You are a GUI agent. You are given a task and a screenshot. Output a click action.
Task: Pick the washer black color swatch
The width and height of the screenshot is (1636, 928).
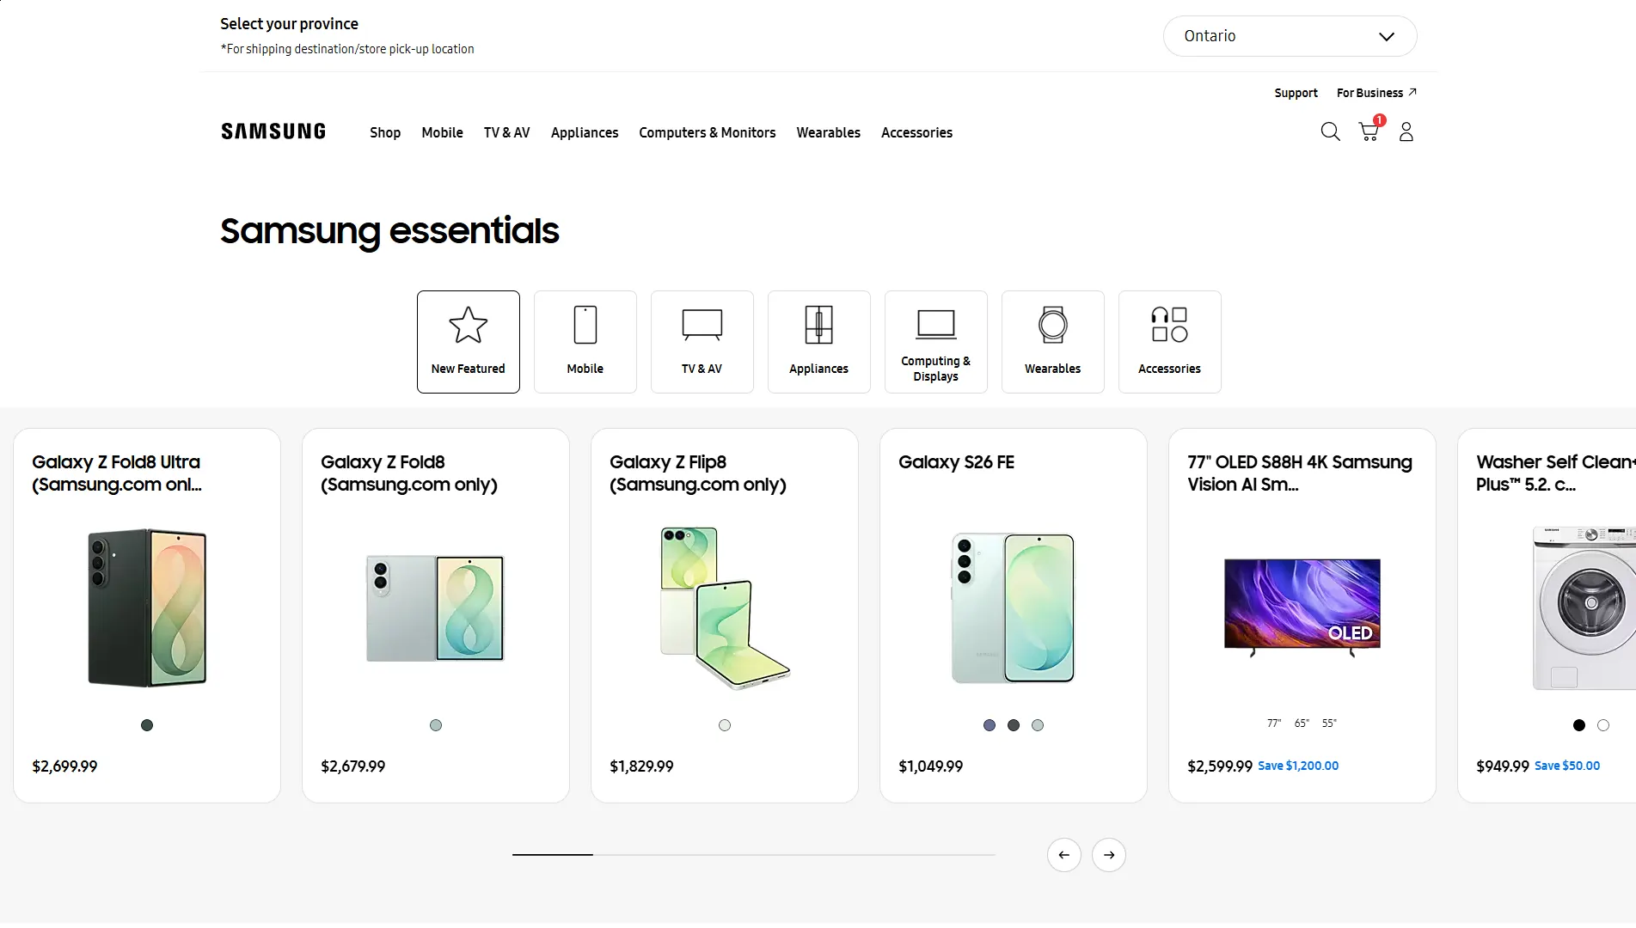[1579, 725]
